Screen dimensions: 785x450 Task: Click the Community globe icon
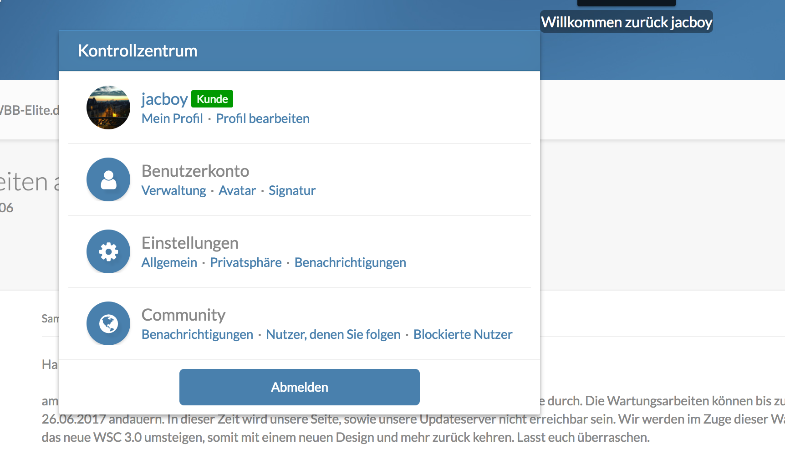(108, 323)
